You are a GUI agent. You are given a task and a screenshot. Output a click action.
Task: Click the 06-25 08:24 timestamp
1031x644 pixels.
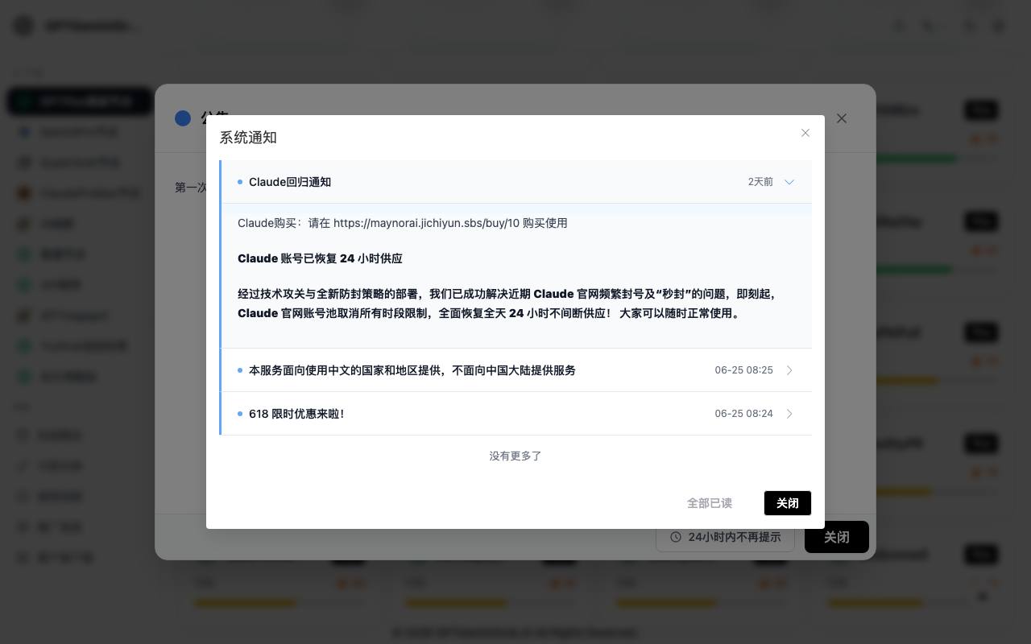coord(743,414)
